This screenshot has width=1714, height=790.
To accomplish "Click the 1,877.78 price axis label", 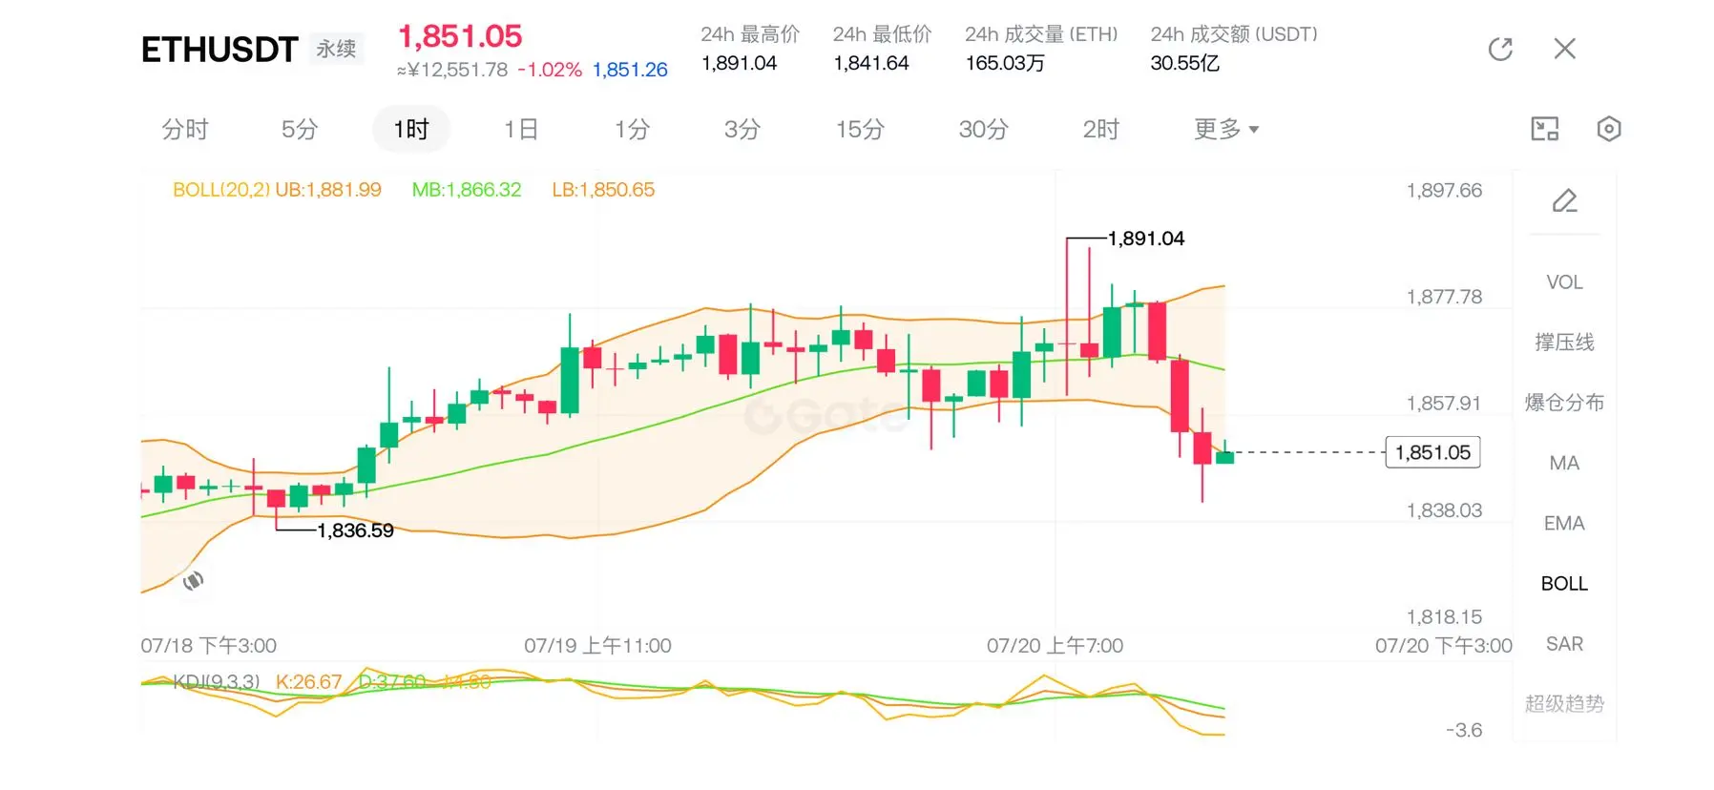I will [1444, 297].
